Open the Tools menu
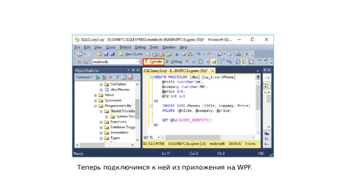The width and height of the screenshot is (346, 194). point(154,47)
